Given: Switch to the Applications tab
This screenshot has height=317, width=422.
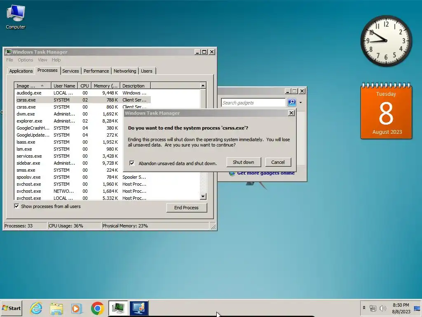Looking at the screenshot, I should pyautogui.click(x=21, y=71).
